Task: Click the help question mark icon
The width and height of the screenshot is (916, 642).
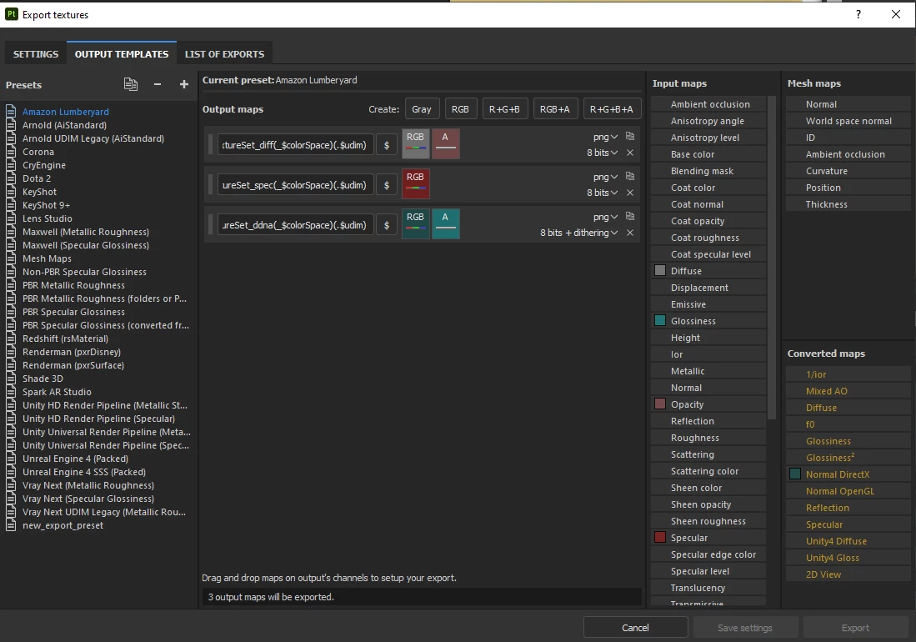Action: pos(858,15)
